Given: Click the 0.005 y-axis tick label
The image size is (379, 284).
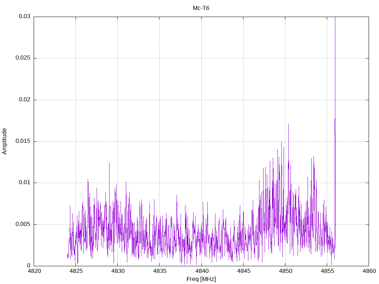Looking at the screenshot, I should [x=23, y=224].
